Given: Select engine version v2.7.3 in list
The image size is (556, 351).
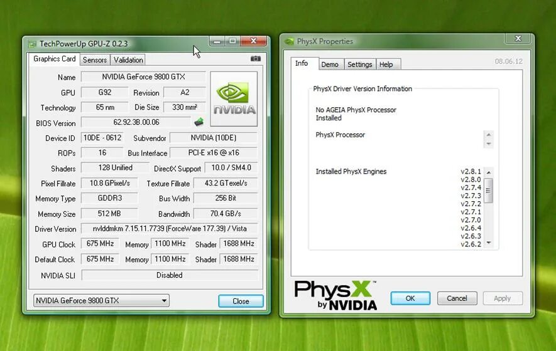Looking at the screenshot, I should click(471, 196).
